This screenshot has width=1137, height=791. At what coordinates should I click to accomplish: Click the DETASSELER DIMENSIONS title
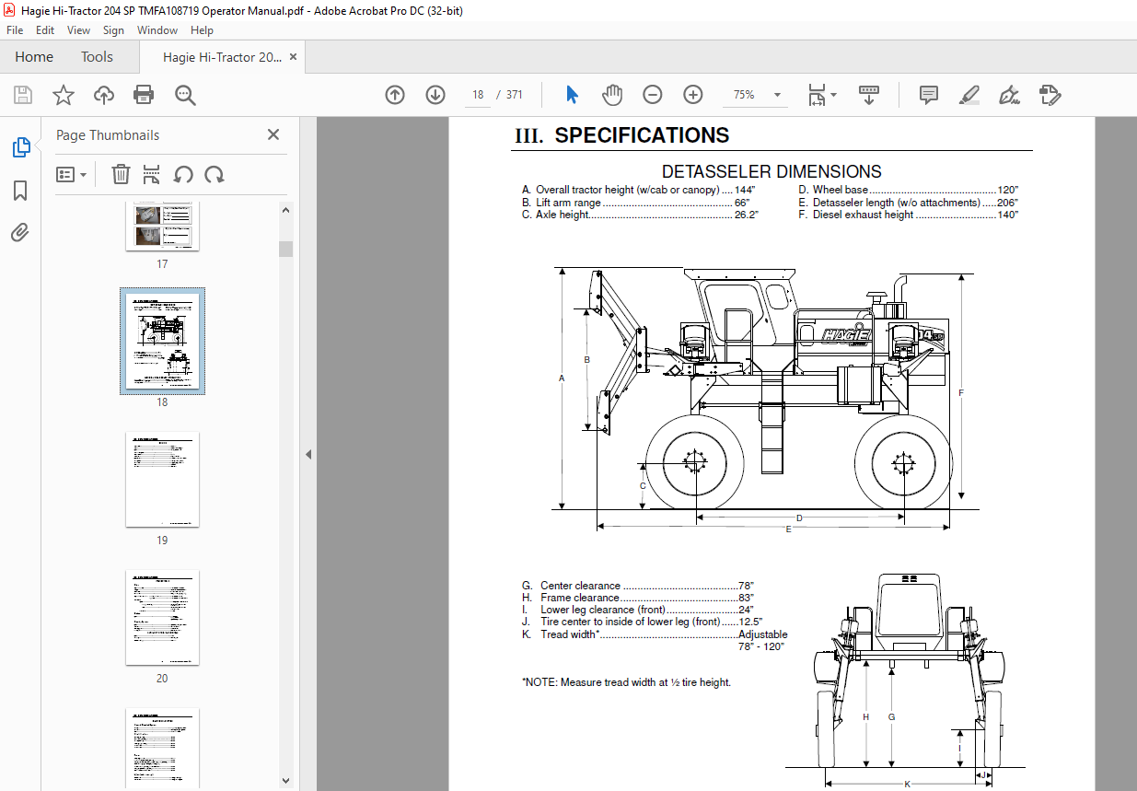point(772,171)
